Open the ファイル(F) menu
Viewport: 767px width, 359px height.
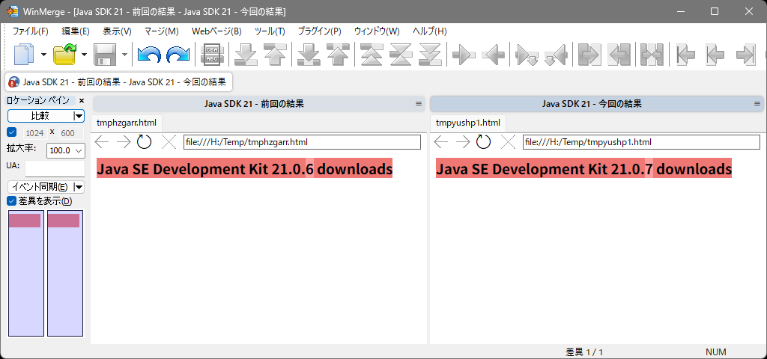click(x=30, y=31)
